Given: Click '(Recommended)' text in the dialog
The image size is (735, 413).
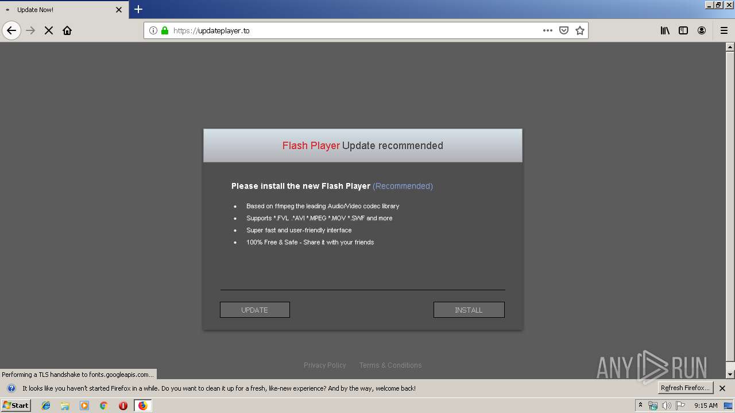Looking at the screenshot, I should 403,186.
